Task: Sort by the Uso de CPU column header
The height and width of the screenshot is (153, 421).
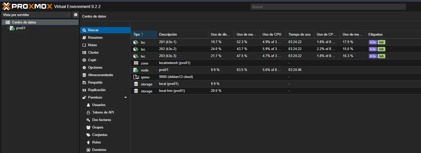Action: 273,35
